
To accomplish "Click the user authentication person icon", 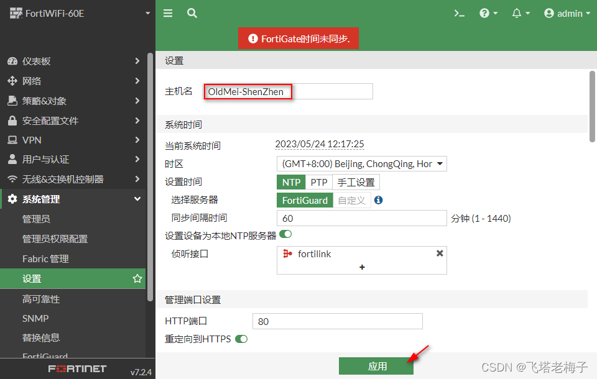I will pyautogui.click(x=12, y=159).
